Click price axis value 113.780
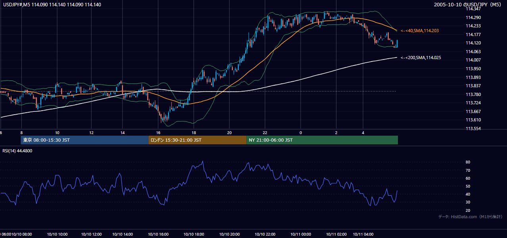This screenshot has height=238, width=507. click(474, 94)
